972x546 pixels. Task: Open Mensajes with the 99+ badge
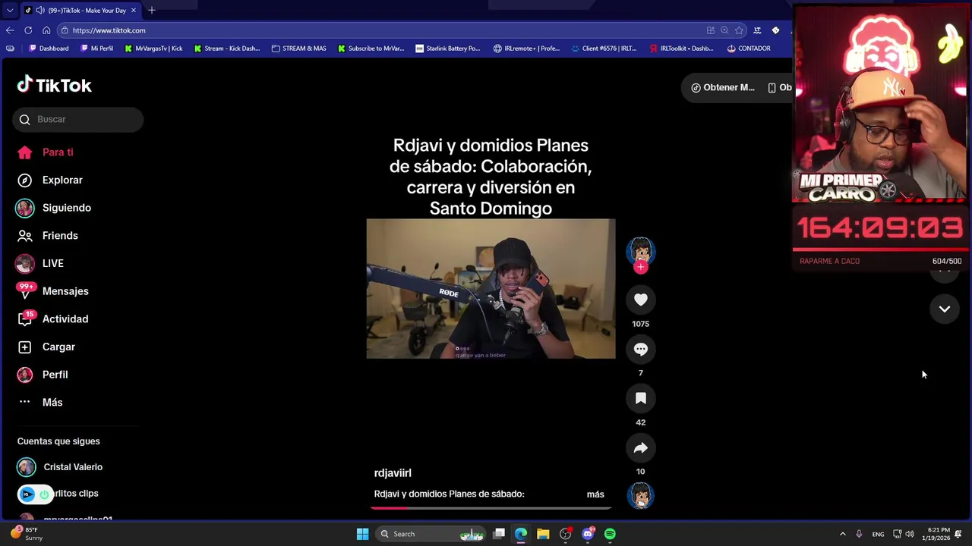click(52, 291)
